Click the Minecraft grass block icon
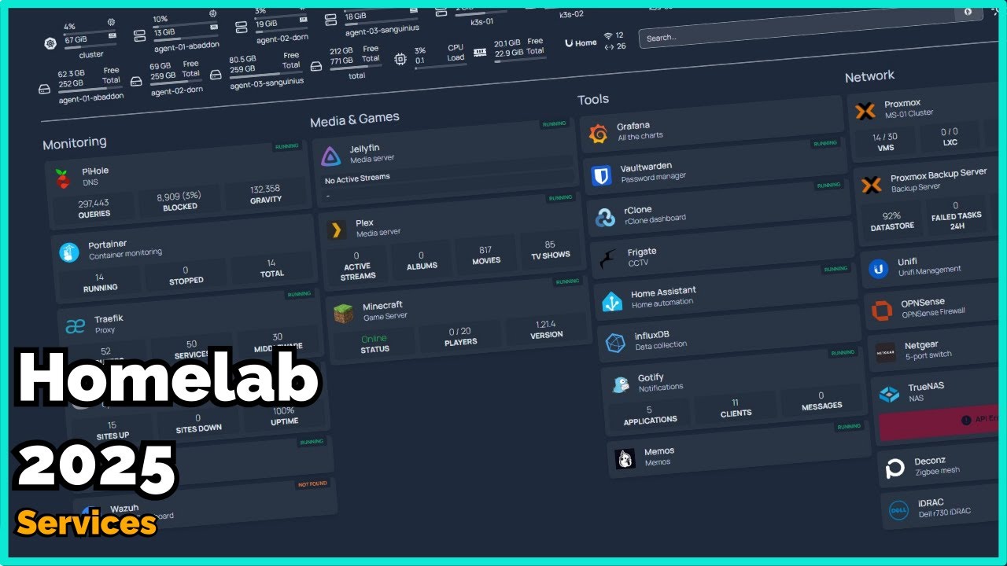Image resolution: width=1007 pixels, height=566 pixels. pyautogui.click(x=344, y=313)
